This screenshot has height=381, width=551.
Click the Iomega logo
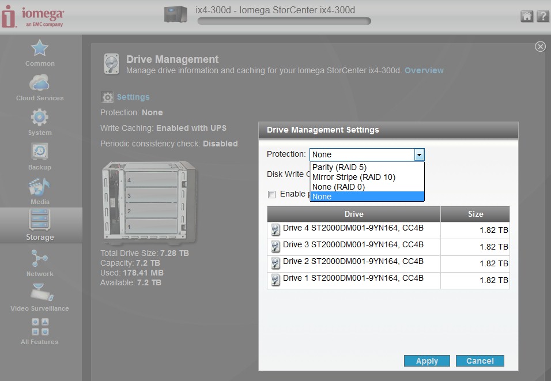33,16
